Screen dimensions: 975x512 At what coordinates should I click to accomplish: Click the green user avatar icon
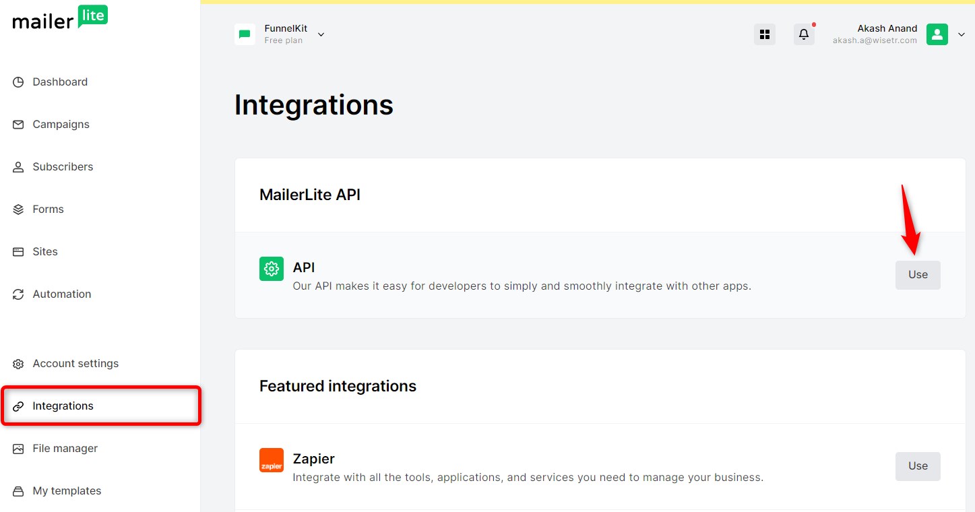point(937,34)
